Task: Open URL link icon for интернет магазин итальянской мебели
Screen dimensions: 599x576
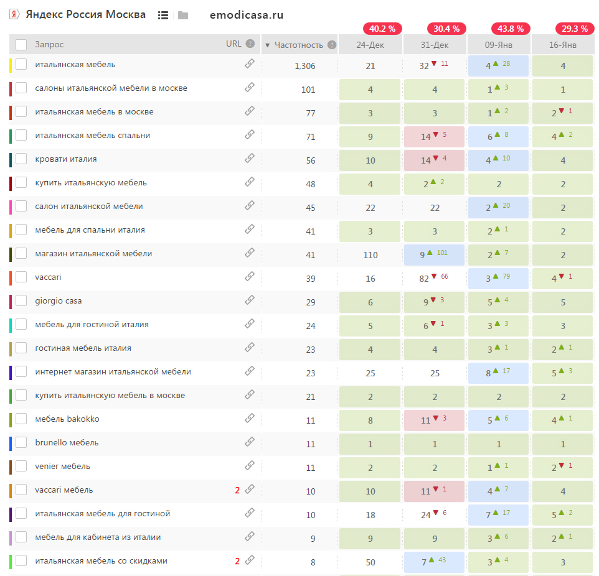Action: [250, 371]
